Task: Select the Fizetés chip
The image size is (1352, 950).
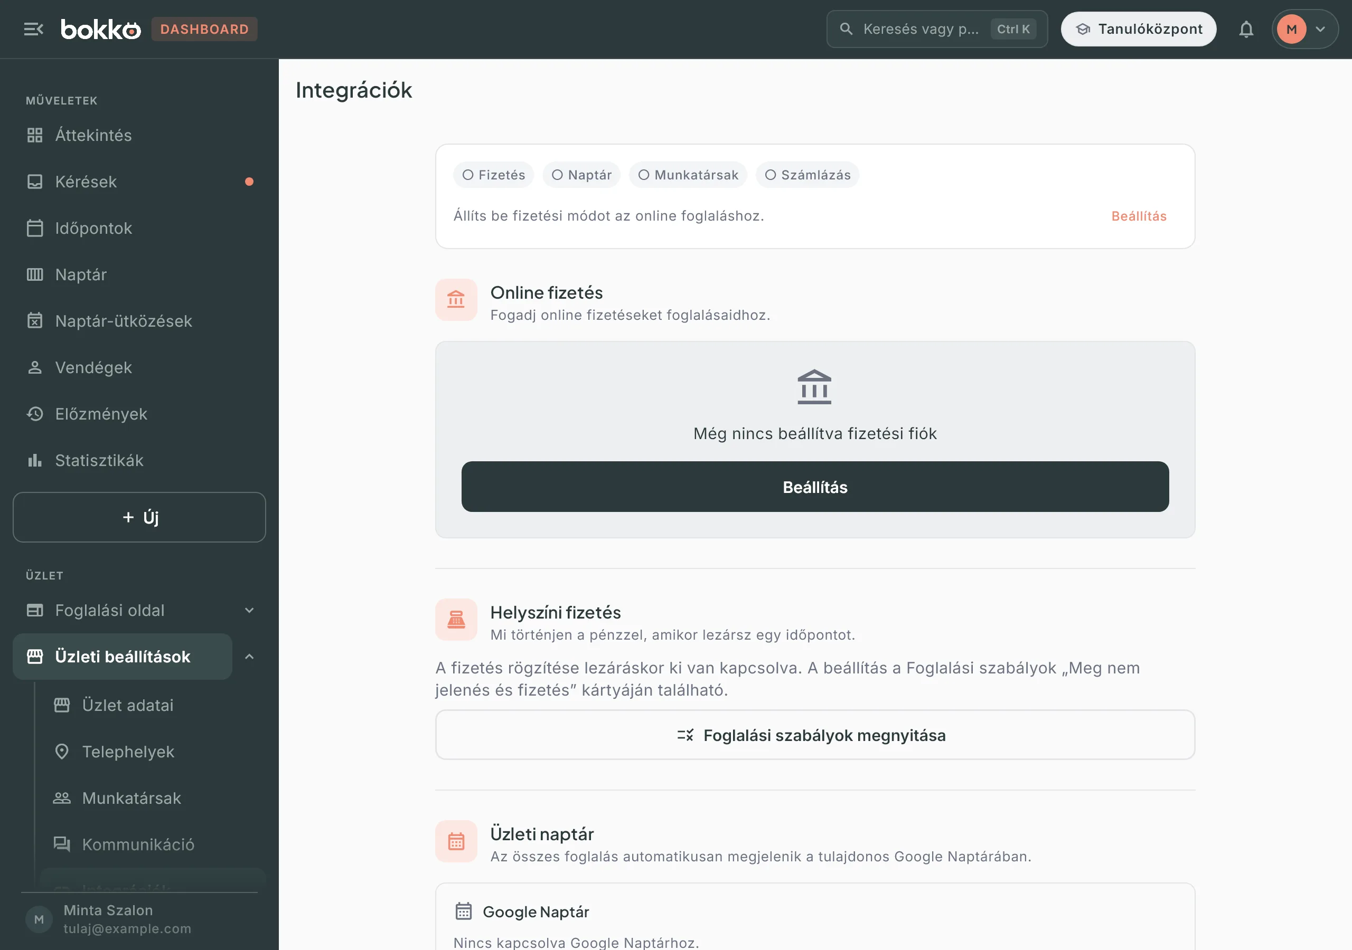Action: [493, 175]
